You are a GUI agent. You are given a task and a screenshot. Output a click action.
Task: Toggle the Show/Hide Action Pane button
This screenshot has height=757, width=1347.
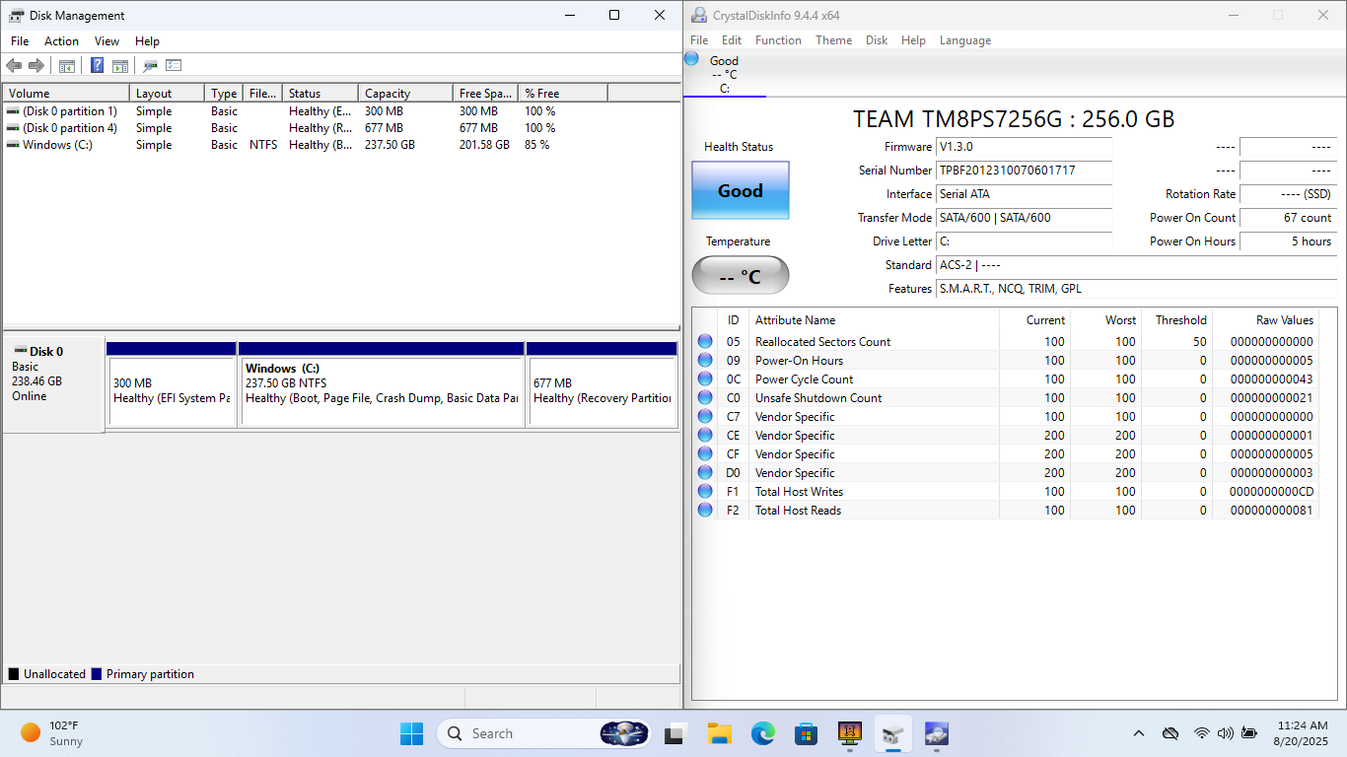(120, 66)
